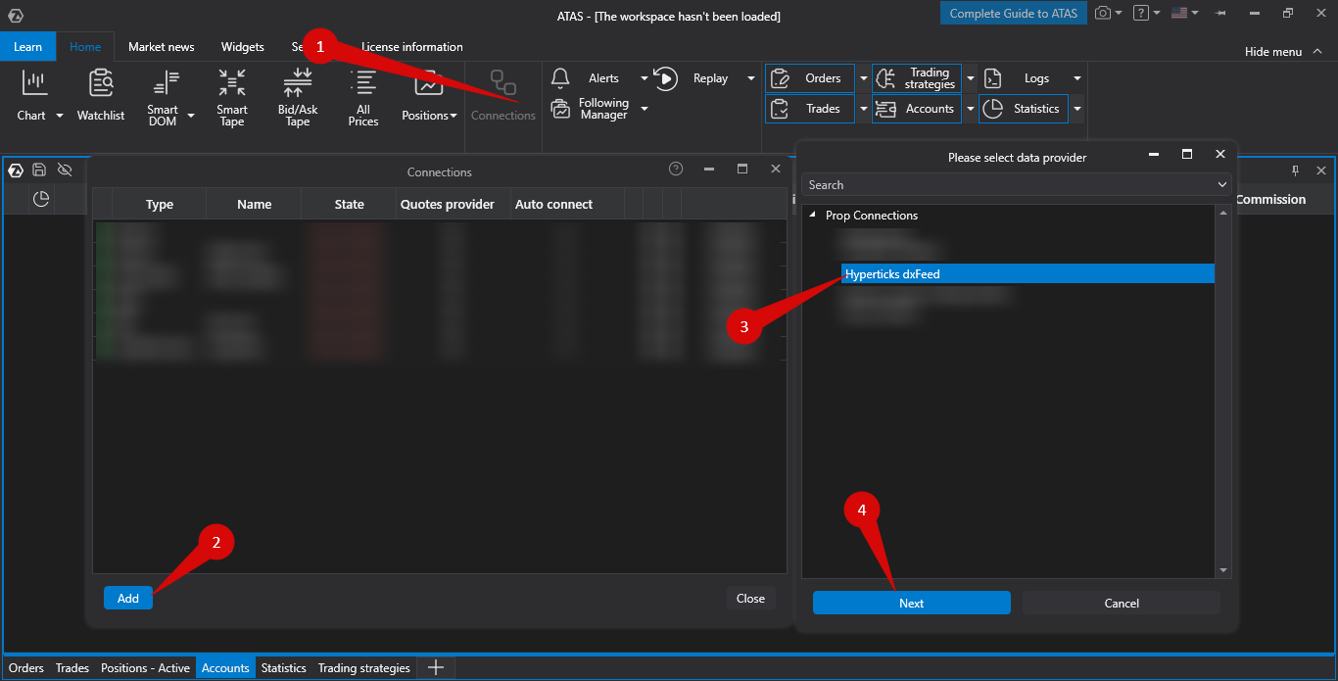Expand the Positions dropdown arrow
Viewport: 1338px width, 681px height.
[454, 116]
